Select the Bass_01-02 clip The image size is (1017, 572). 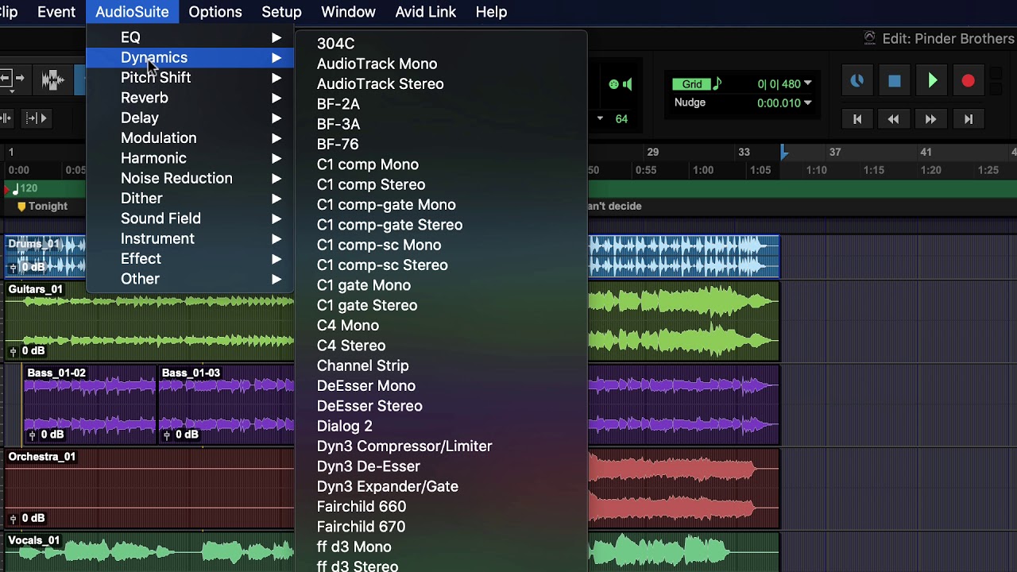[89, 404]
